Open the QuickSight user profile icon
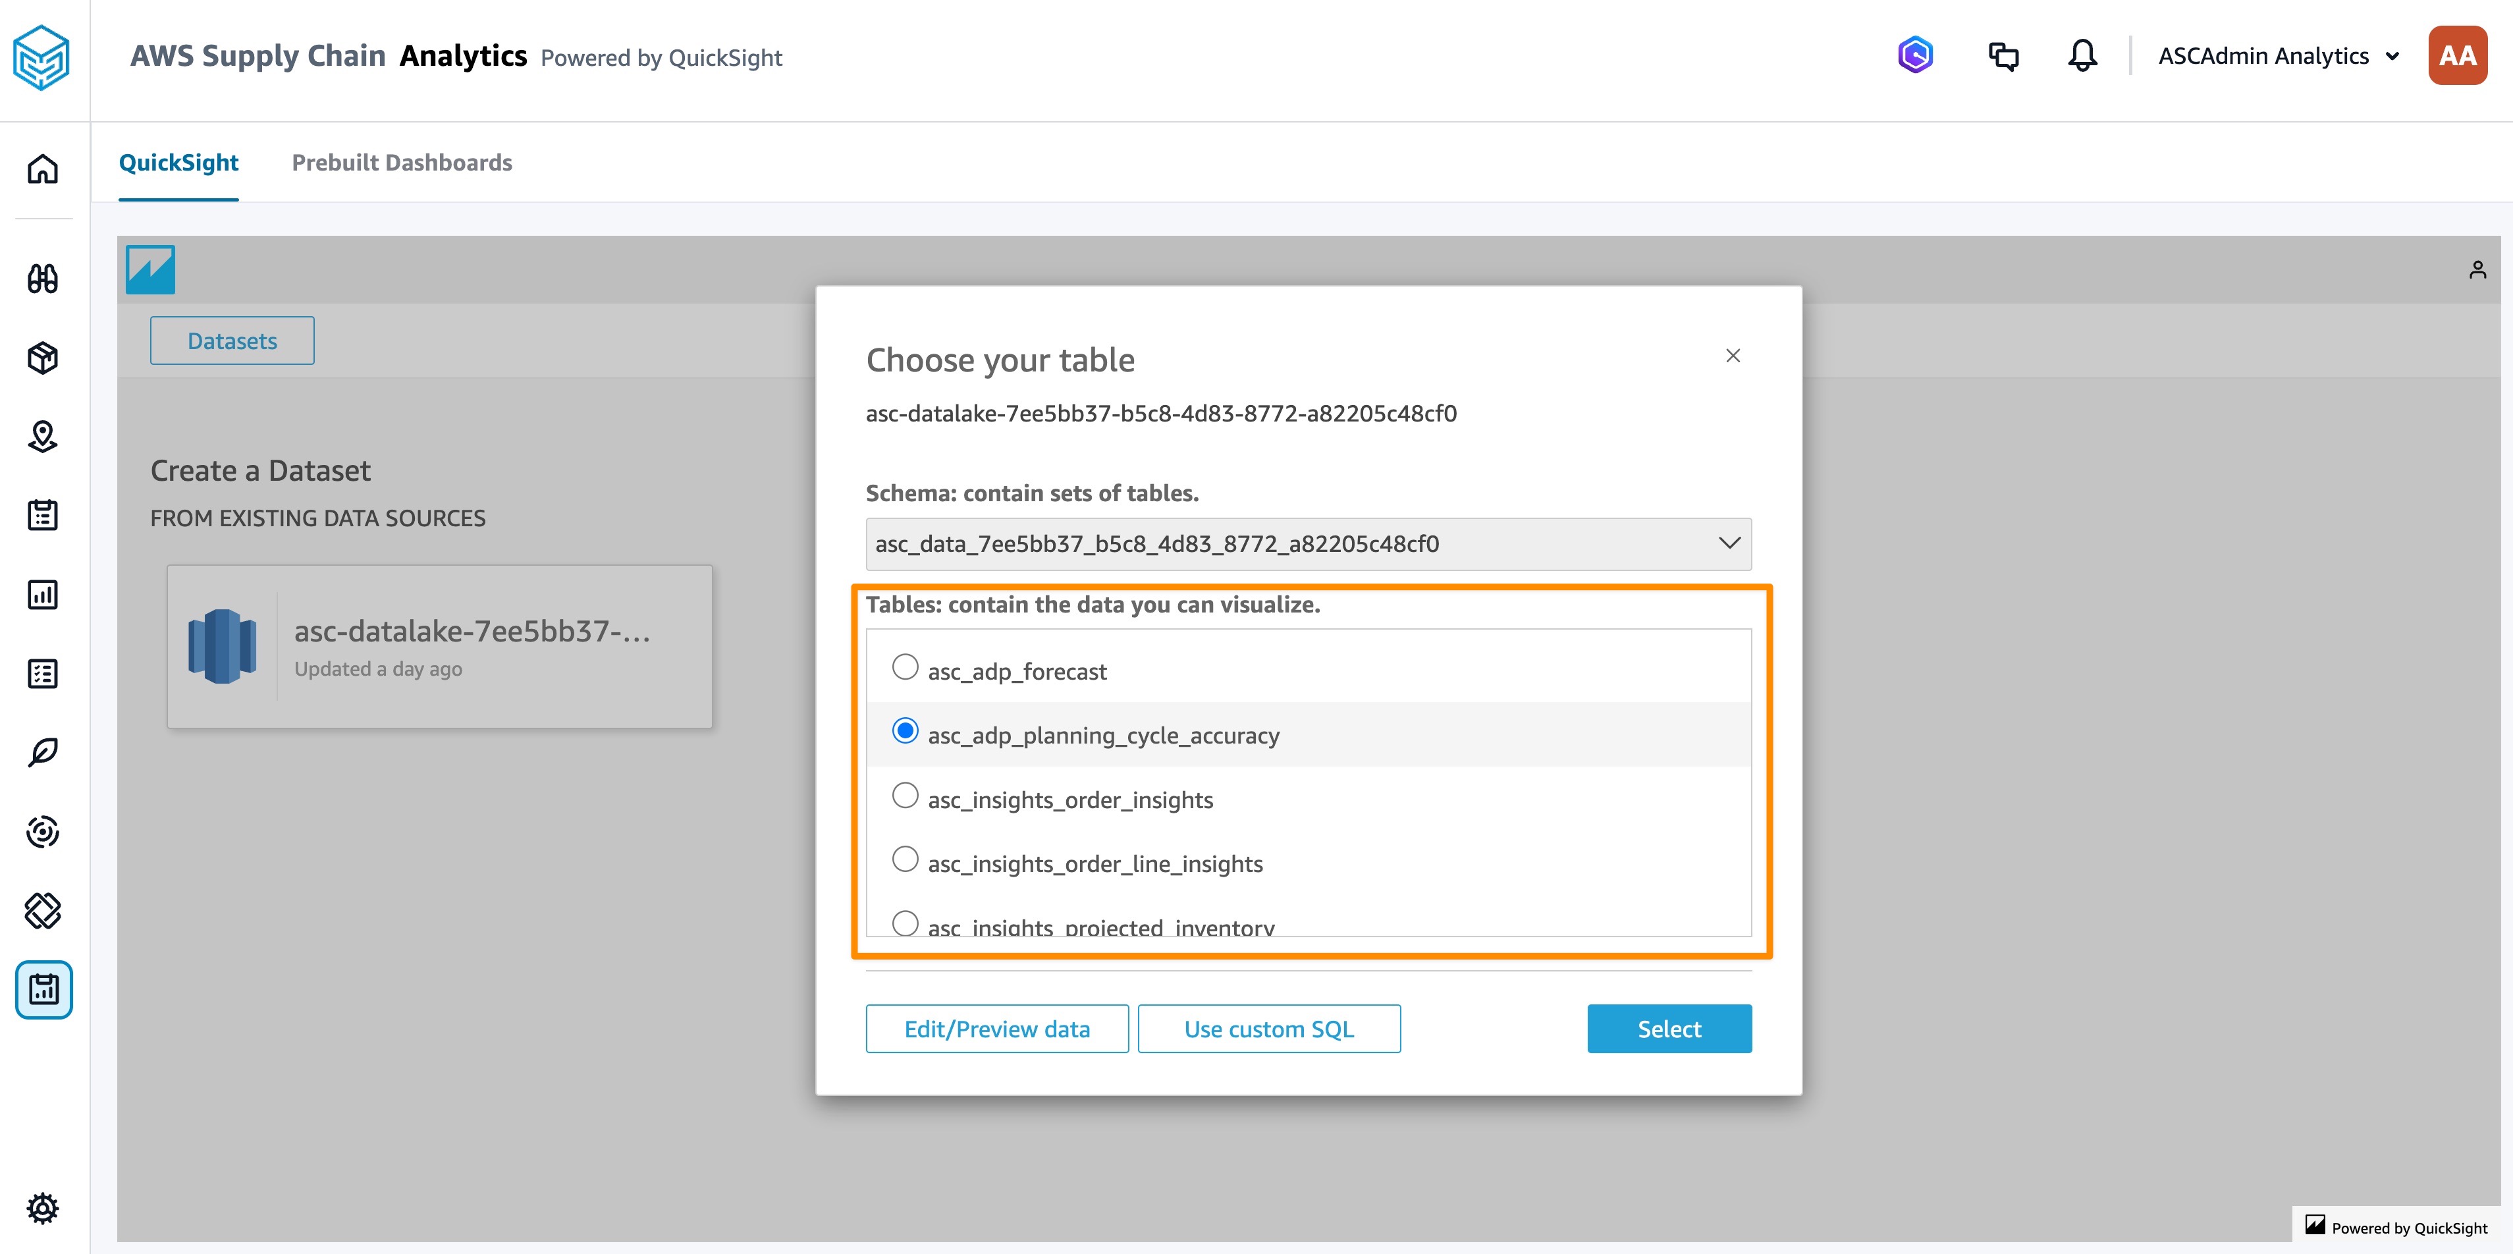2513x1254 pixels. [2477, 269]
